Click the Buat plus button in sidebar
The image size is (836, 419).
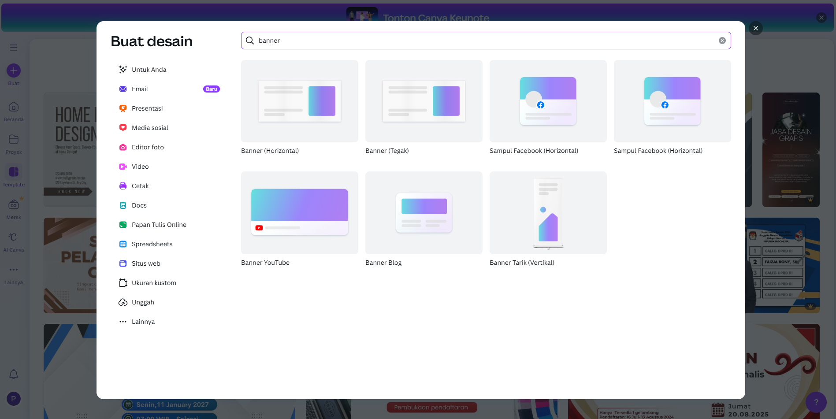click(14, 70)
